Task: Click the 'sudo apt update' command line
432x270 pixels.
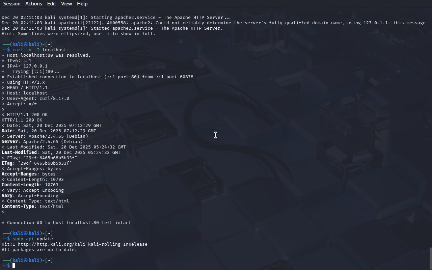Action: 33,239
